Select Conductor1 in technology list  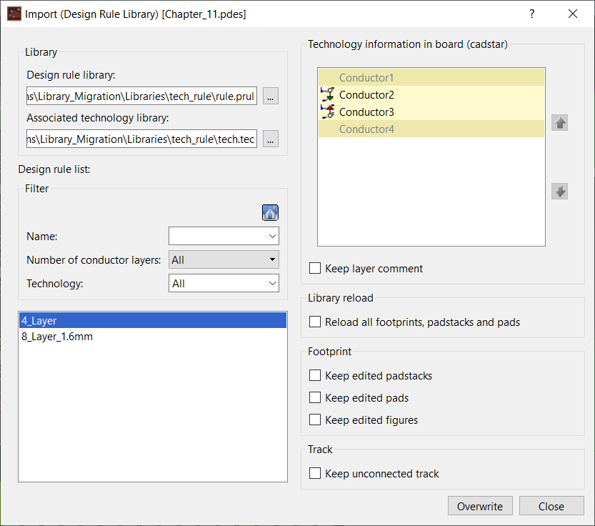431,77
